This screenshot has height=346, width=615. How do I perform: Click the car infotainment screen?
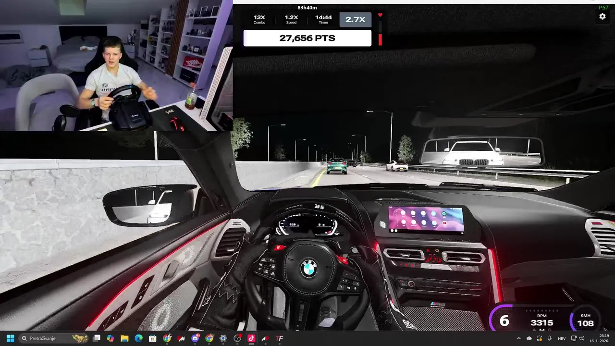[x=426, y=219]
